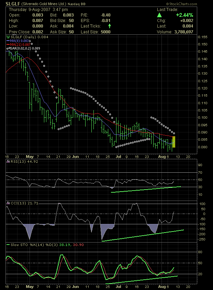Click the Last Trade heading

tap(167, 10)
